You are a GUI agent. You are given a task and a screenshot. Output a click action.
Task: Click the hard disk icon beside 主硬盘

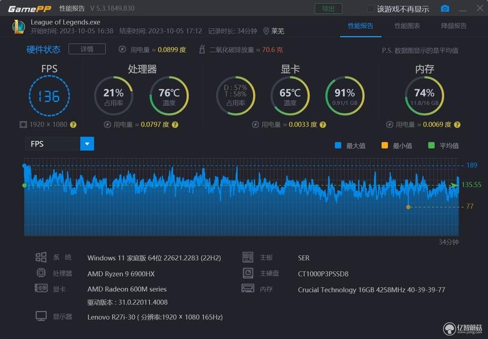point(248,273)
